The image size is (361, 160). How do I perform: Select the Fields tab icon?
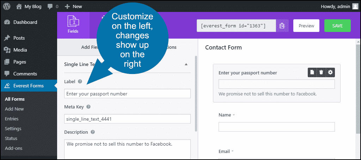tap(73, 25)
